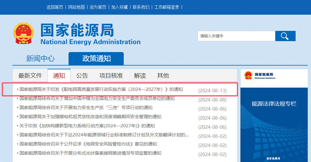This screenshot has height=162, width=311.
Task: Click 设为首页 in the top bar
Action: (98, 7)
